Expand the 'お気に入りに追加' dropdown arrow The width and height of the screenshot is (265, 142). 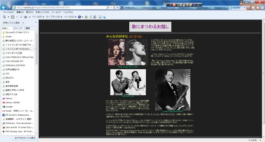pos(23,23)
